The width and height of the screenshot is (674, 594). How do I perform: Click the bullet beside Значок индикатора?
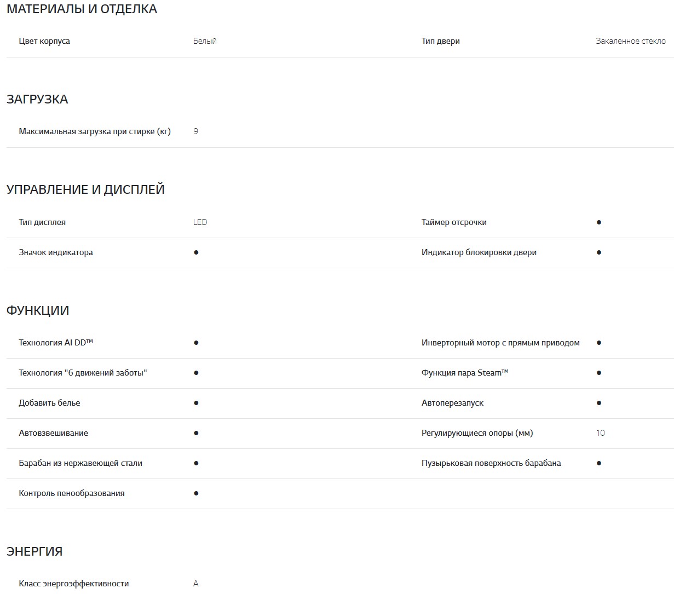[x=196, y=252]
